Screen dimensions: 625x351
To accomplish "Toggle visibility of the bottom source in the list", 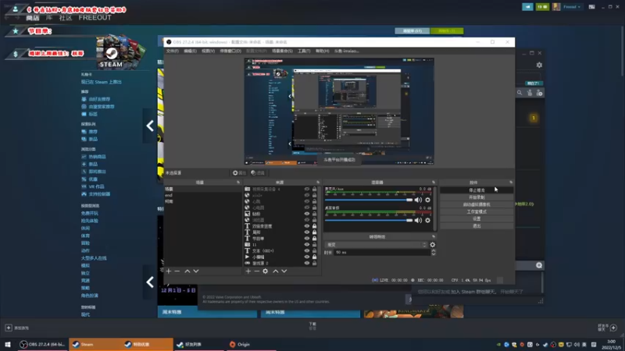I will [307, 263].
